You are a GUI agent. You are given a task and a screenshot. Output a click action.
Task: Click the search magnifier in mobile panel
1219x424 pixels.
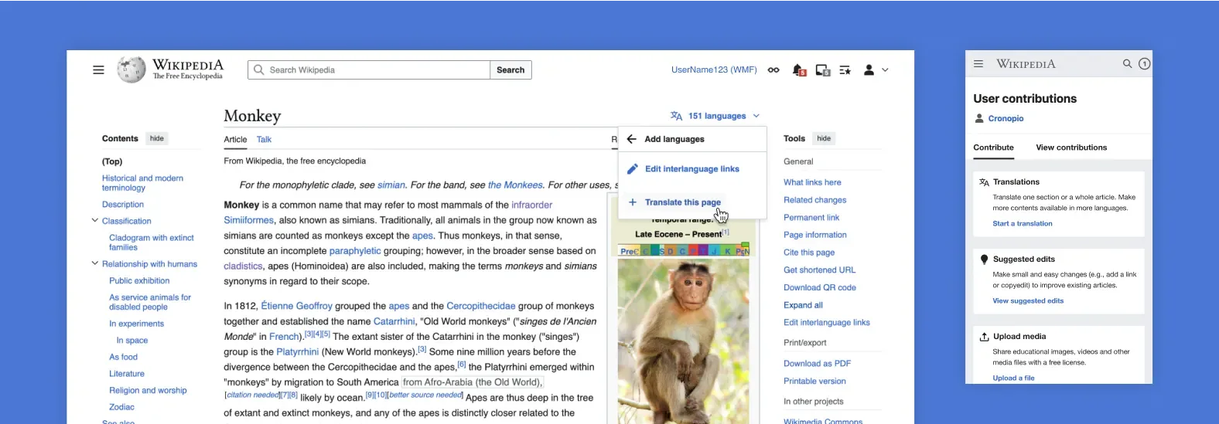(x=1127, y=64)
